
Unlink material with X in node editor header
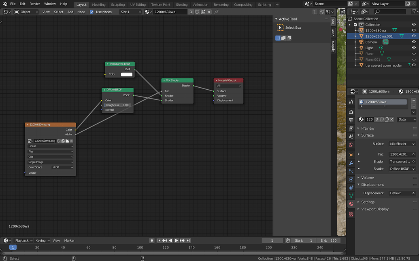209,12
